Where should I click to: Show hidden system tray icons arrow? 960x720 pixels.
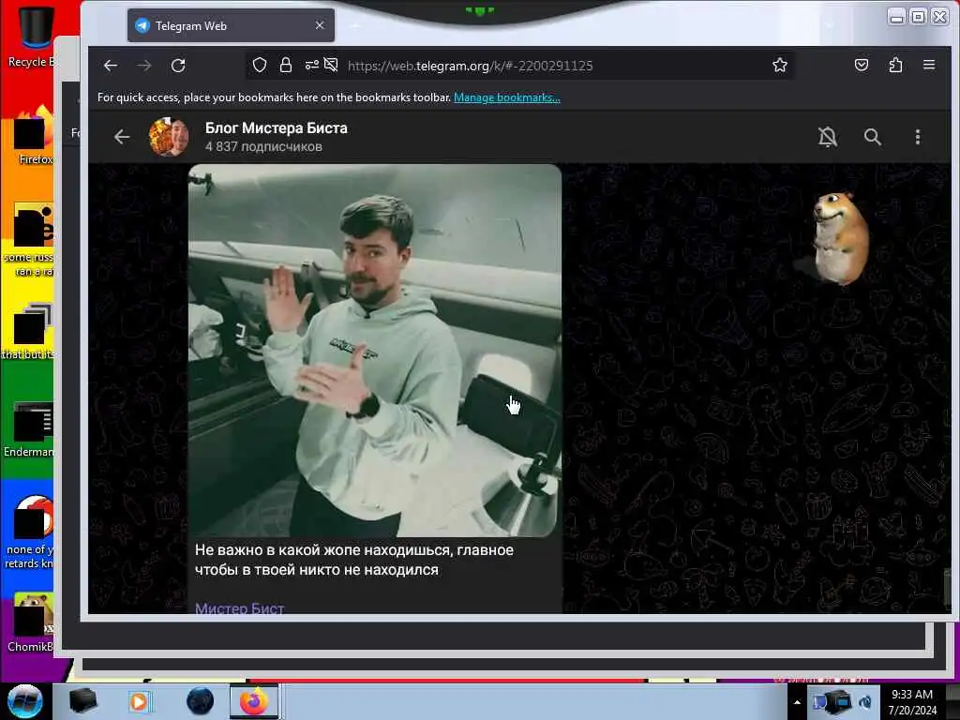click(x=797, y=702)
